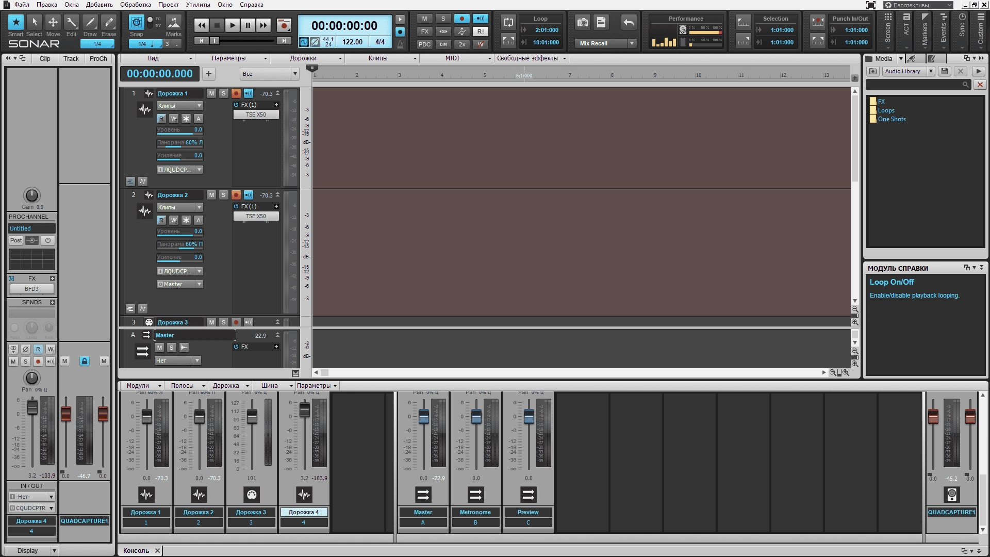Add a new track with plus button

click(x=209, y=74)
